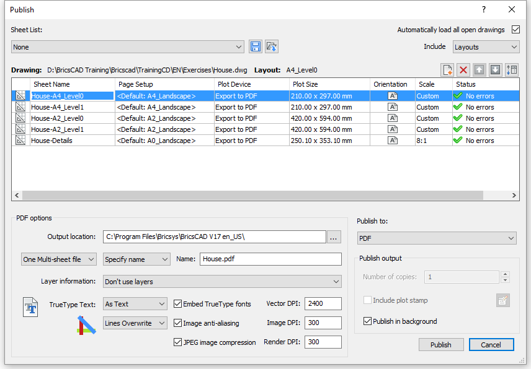
Task: Click the Plot Size column header
Action: click(329, 84)
